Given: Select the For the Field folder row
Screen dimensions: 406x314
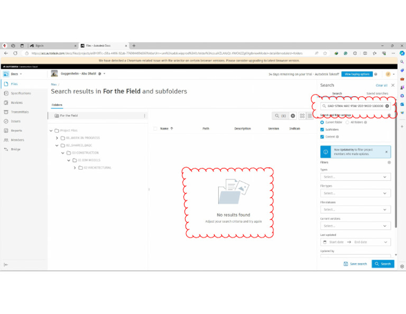Looking at the screenshot, I should click(x=98, y=116).
